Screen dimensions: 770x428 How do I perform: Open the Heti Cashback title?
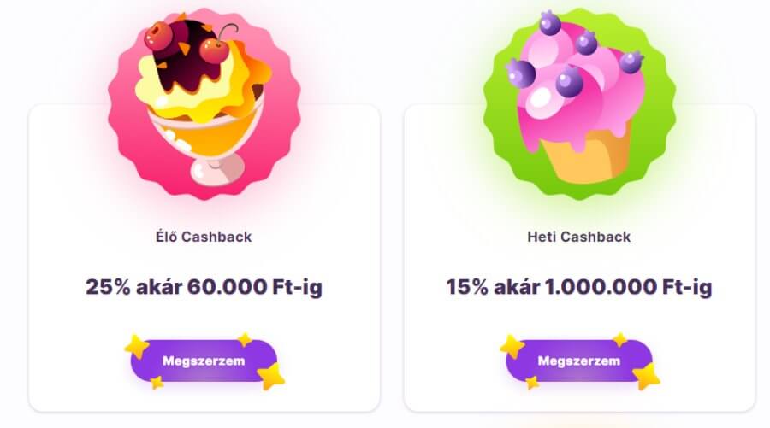579,237
